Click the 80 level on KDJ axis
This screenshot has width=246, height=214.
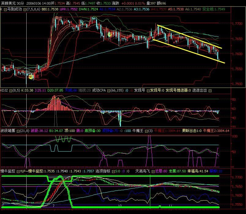click(234, 99)
